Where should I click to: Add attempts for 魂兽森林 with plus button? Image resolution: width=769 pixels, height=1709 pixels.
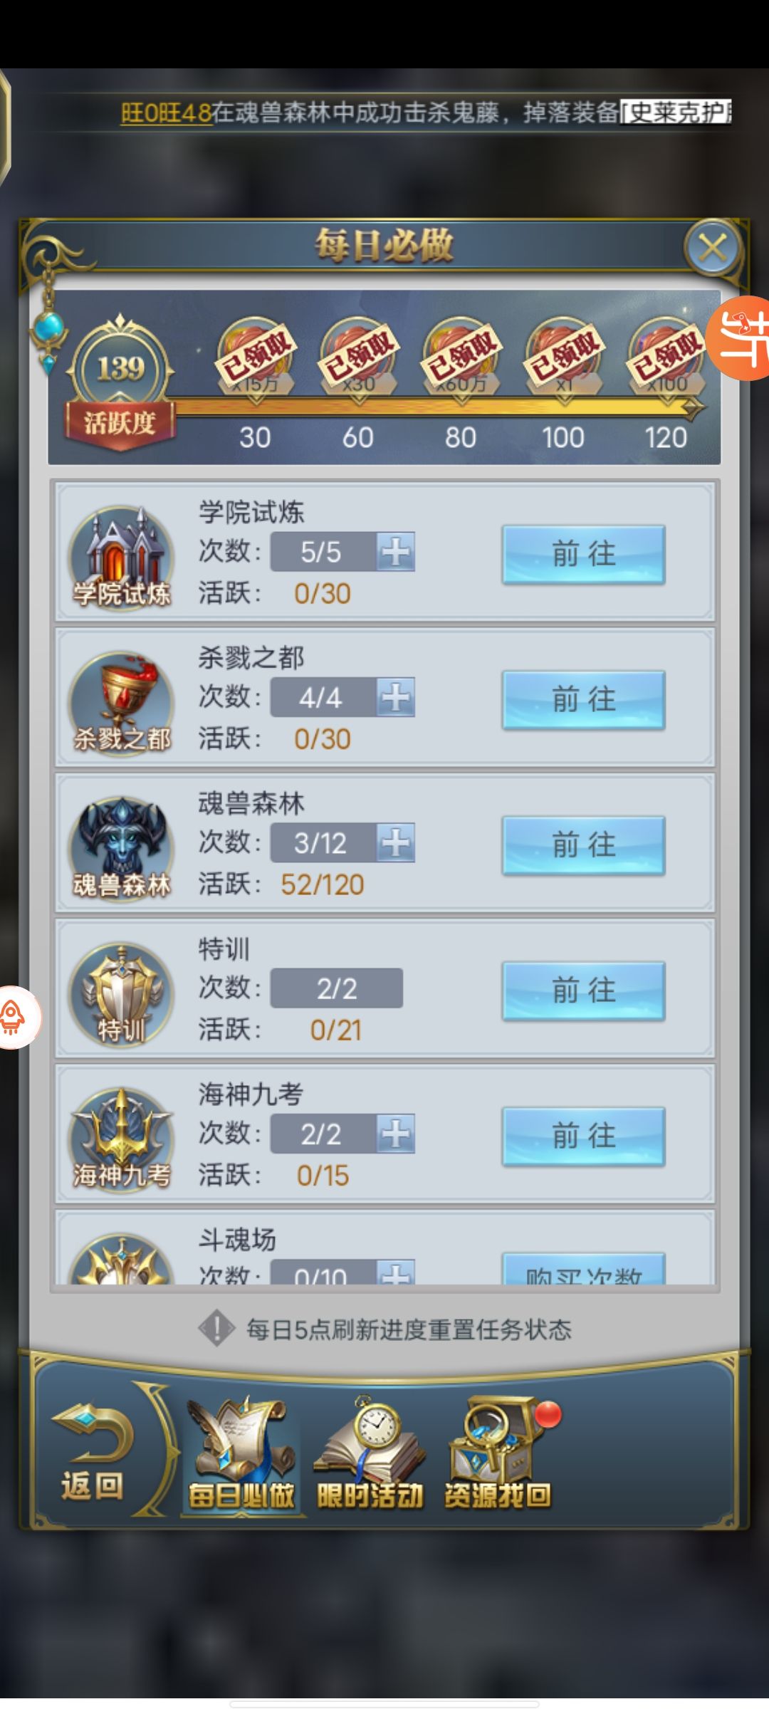click(396, 843)
